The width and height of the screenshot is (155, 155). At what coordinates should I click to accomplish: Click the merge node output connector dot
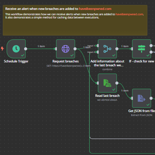tap(117, 49)
